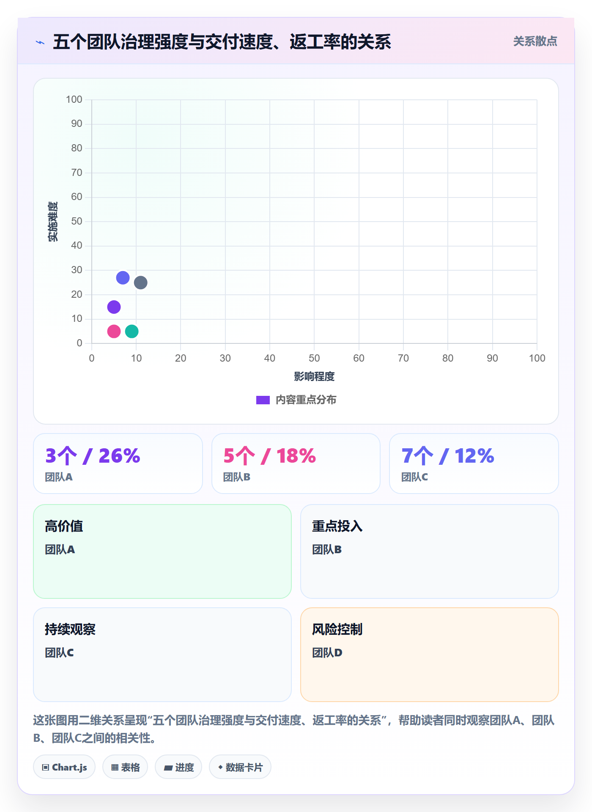Click the teal scatter data point

[x=132, y=331]
